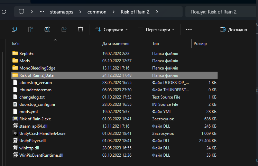Select the MonoBleedingEdge folder icon
Viewport: 258px width, 166px height.
(15, 68)
